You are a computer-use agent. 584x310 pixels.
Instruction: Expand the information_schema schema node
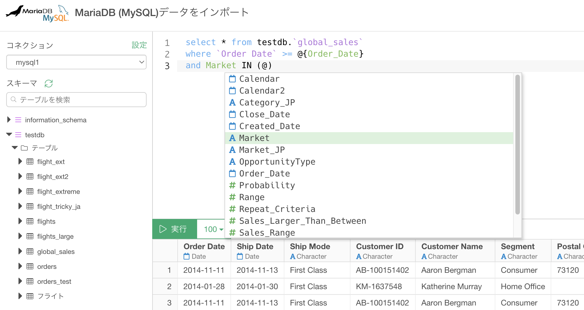(9, 120)
